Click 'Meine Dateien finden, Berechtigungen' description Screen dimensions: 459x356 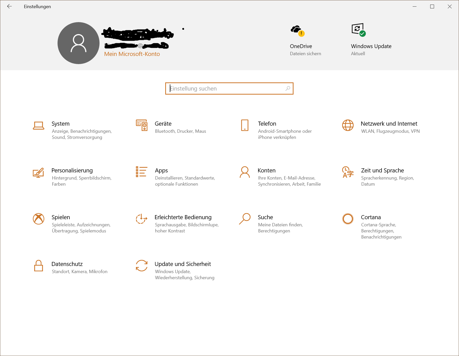[x=280, y=228]
